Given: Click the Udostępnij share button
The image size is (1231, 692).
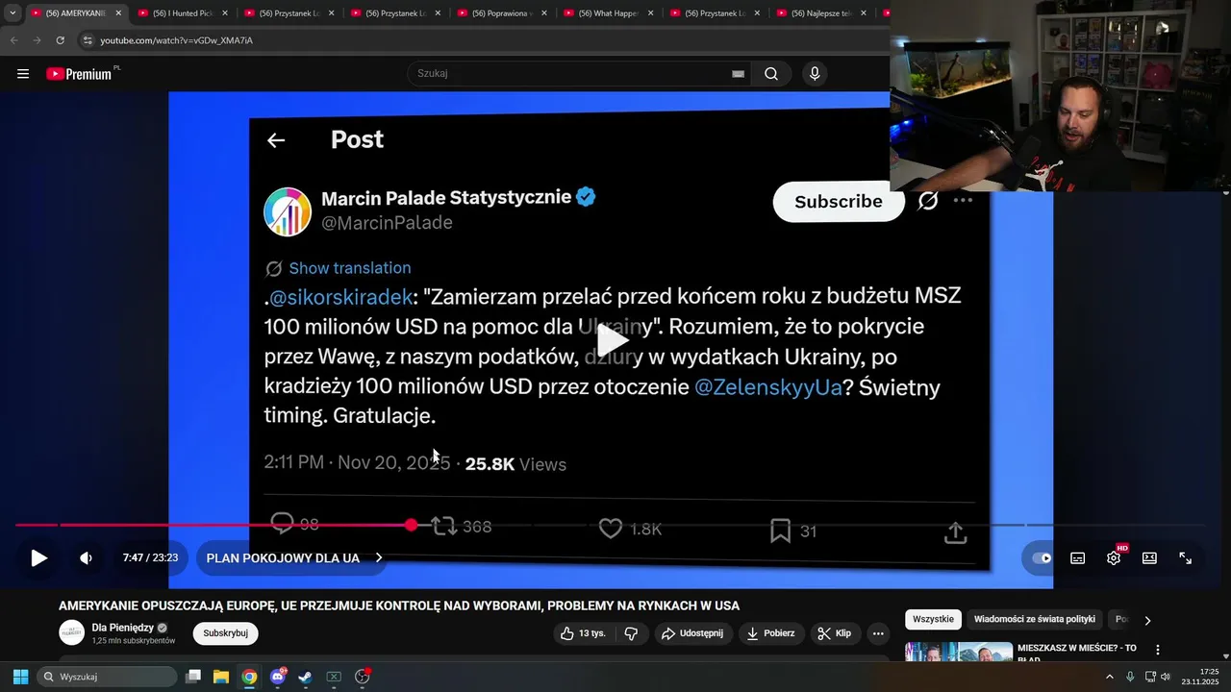Looking at the screenshot, I should 693,633.
